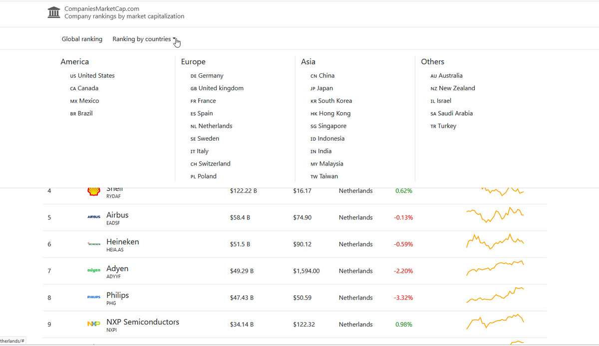Click Adyen price $1,594.00
The height and width of the screenshot is (346, 599).
pyautogui.click(x=306, y=271)
